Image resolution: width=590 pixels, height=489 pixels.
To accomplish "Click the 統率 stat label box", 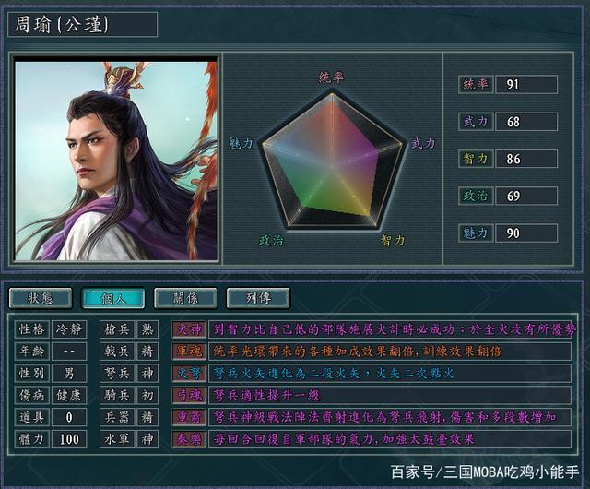I will [x=476, y=84].
